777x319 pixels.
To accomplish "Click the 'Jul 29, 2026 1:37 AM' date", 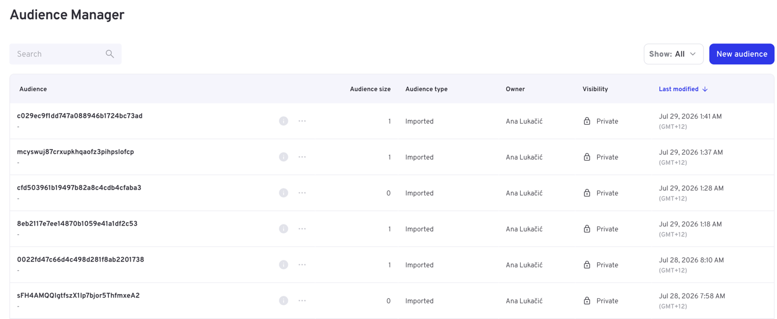I will click(x=691, y=153).
